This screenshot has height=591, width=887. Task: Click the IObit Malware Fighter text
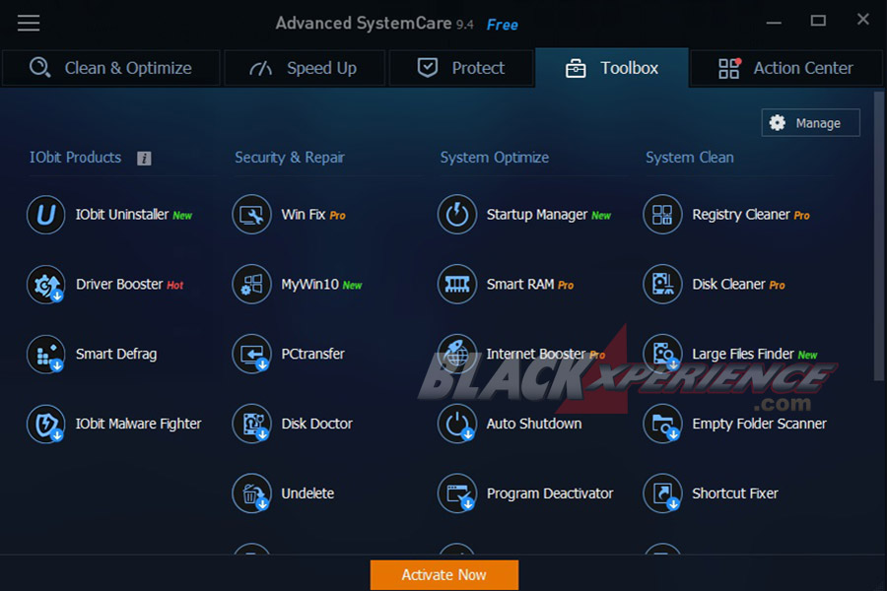pyautogui.click(x=139, y=424)
